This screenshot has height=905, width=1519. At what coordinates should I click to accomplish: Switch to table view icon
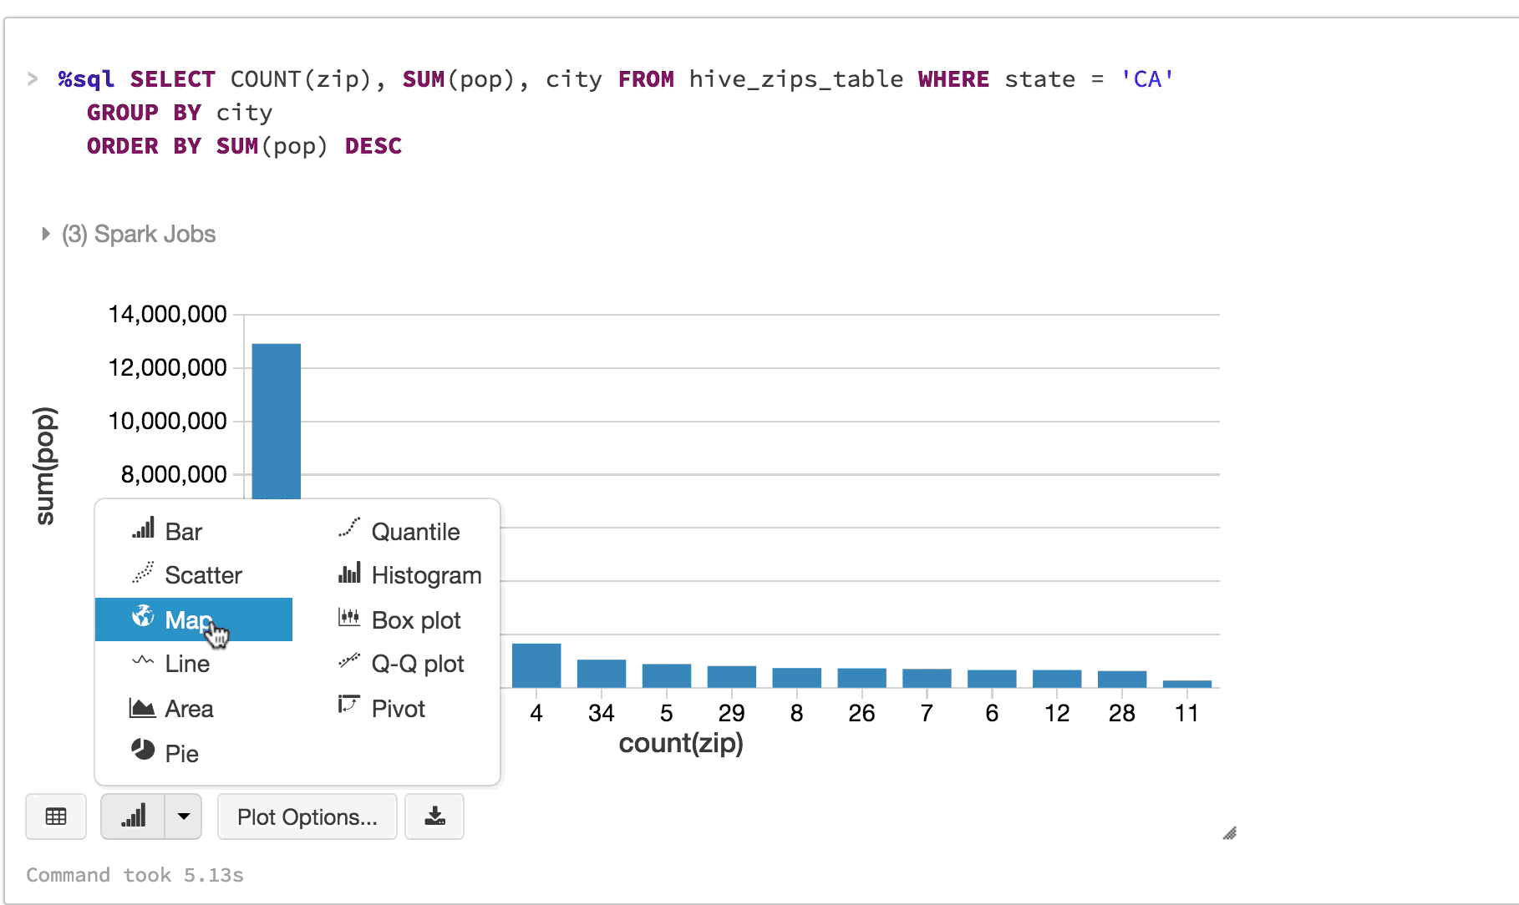click(x=56, y=817)
